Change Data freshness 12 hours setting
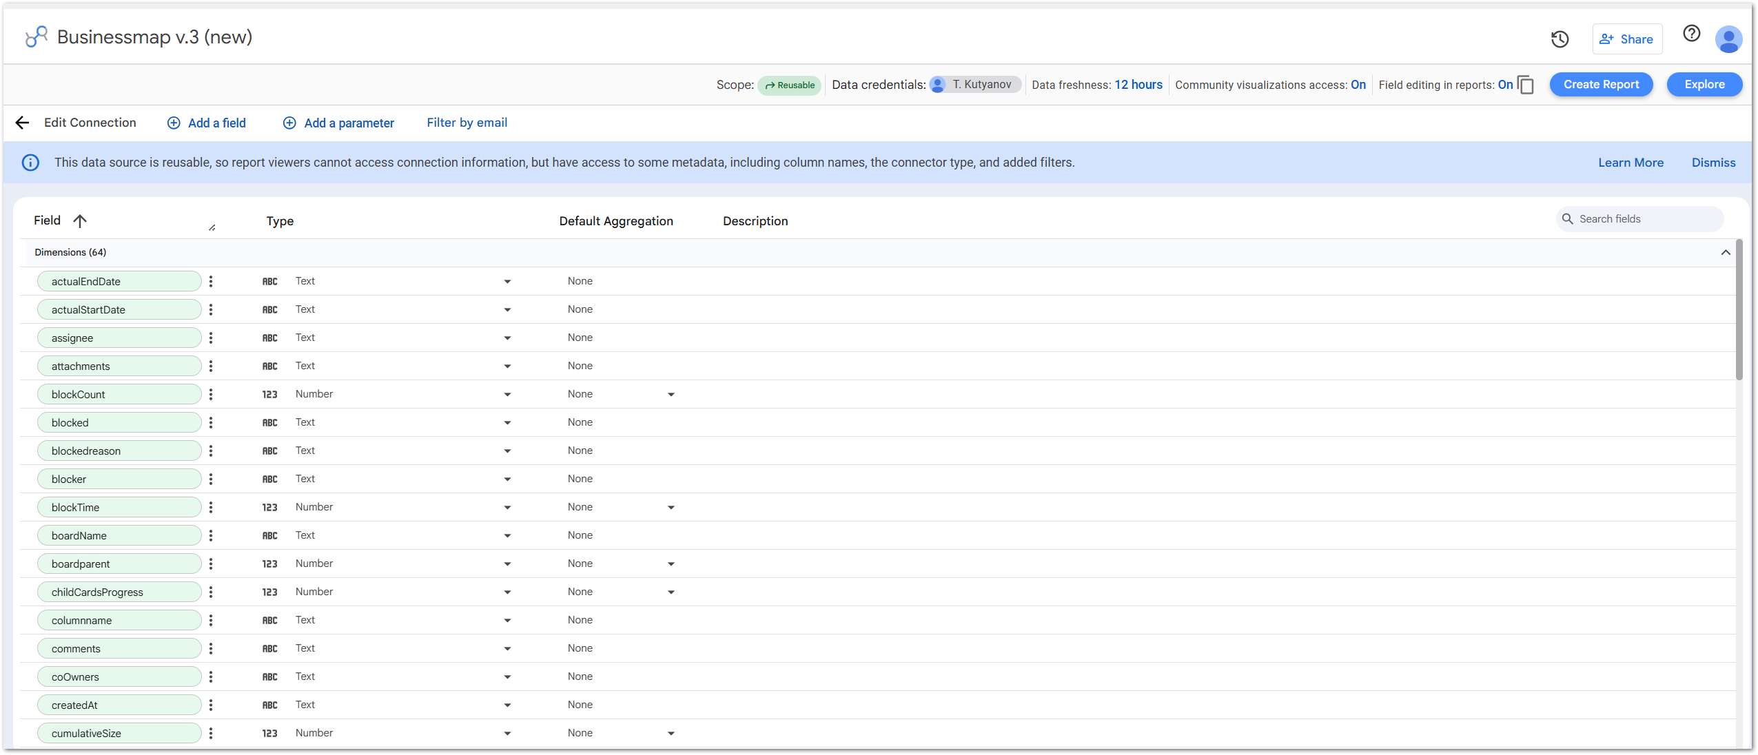 [x=1138, y=85]
